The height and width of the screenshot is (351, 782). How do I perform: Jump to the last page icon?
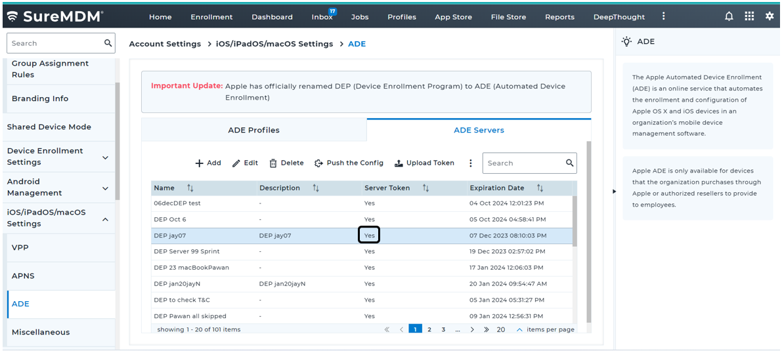click(x=487, y=329)
